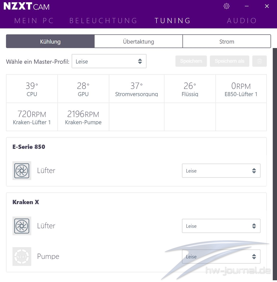Open the AUDIO section

242,20
